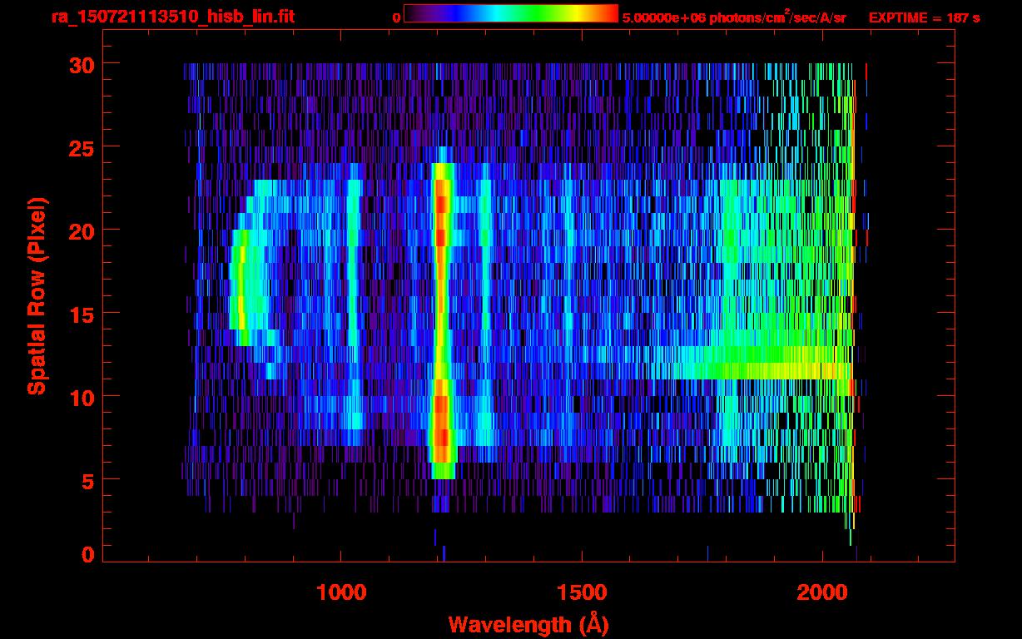Screen dimensions: 1022x639
Task: Click the filename ra_150721113510_hisb_lin.fit title
Action: (172, 17)
